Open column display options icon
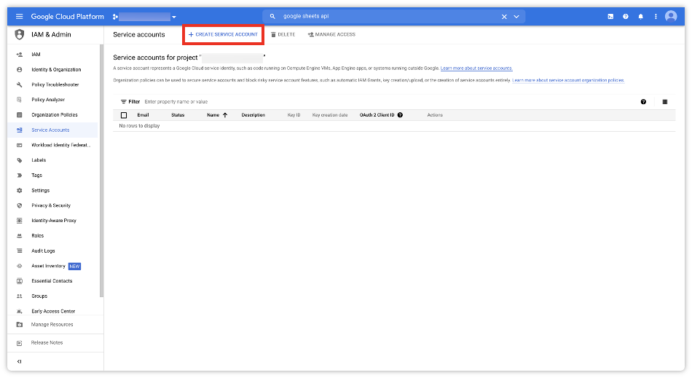Image resolution: width=692 pixels, height=378 pixels. [664, 102]
